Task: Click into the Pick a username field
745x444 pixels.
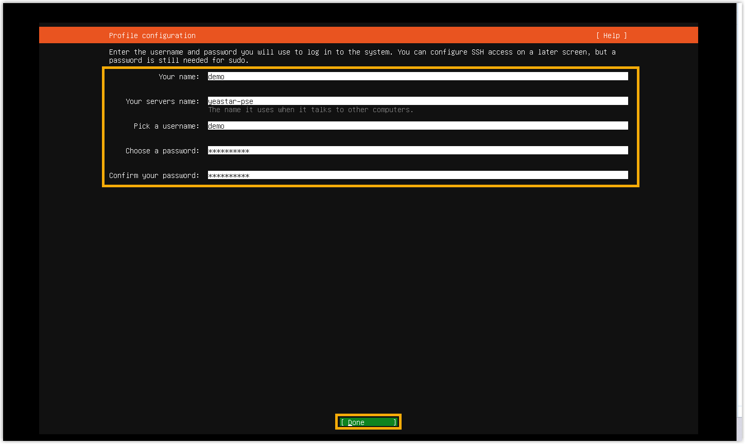Action: (x=417, y=126)
